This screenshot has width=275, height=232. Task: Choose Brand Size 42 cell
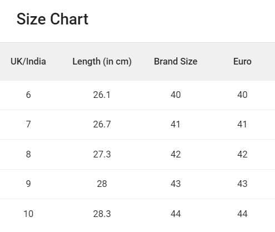tap(176, 154)
